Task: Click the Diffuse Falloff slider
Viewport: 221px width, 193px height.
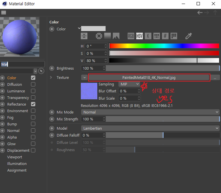Action: point(163,135)
